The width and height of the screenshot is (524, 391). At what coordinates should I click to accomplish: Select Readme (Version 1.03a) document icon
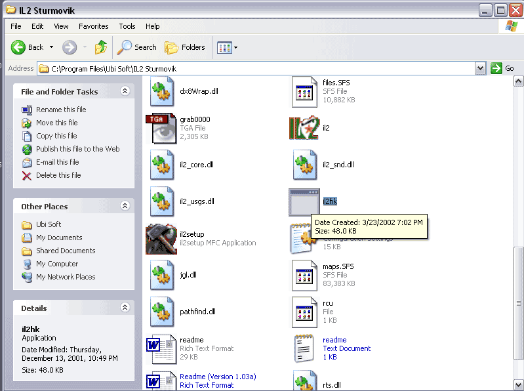(x=161, y=381)
